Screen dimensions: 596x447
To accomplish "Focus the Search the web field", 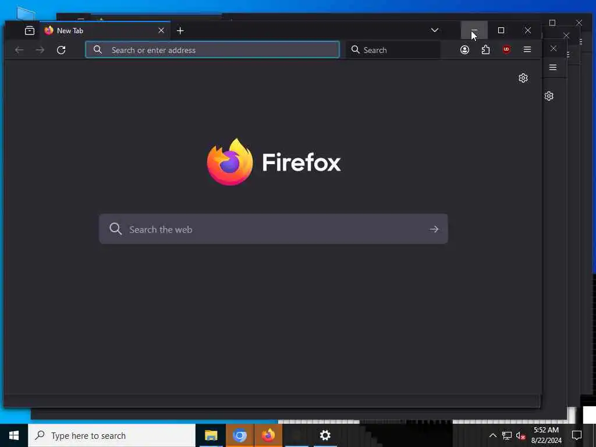I will 274,229.
